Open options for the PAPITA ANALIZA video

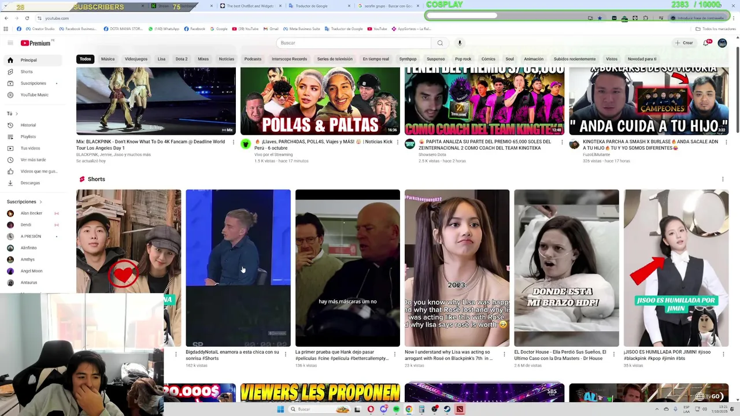click(x=562, y=142)
